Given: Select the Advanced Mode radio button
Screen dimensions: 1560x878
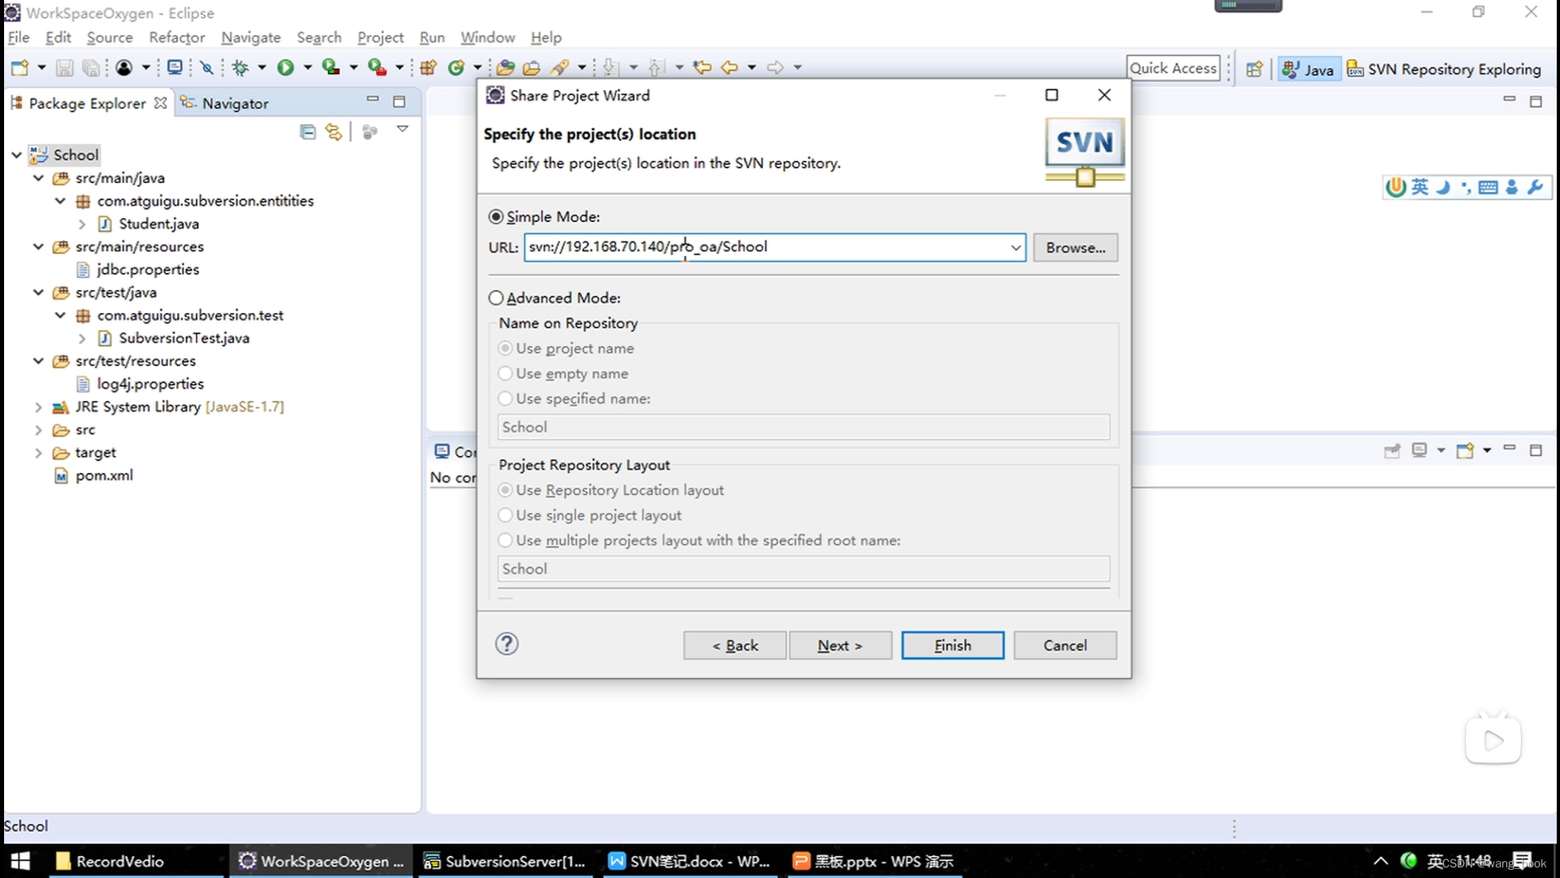Looking at the screenshot, I should pyautogui.click(x=496, y=298).
